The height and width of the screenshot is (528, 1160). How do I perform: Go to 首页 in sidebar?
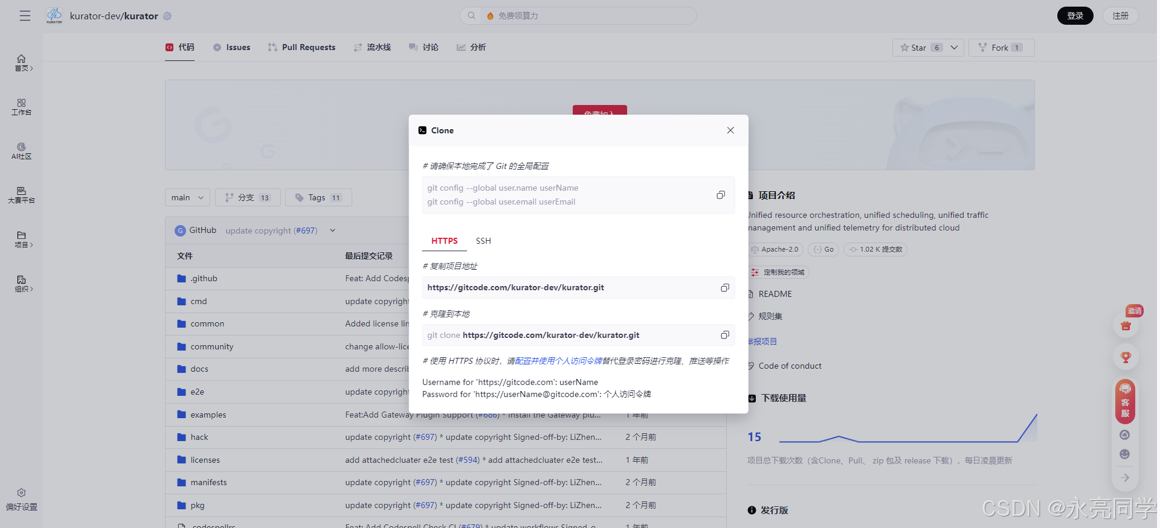tap(22, 63)
